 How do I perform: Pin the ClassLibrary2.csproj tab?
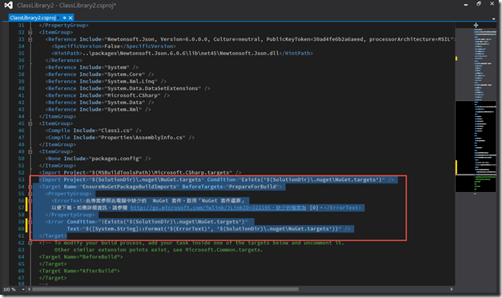pos(64,18)
